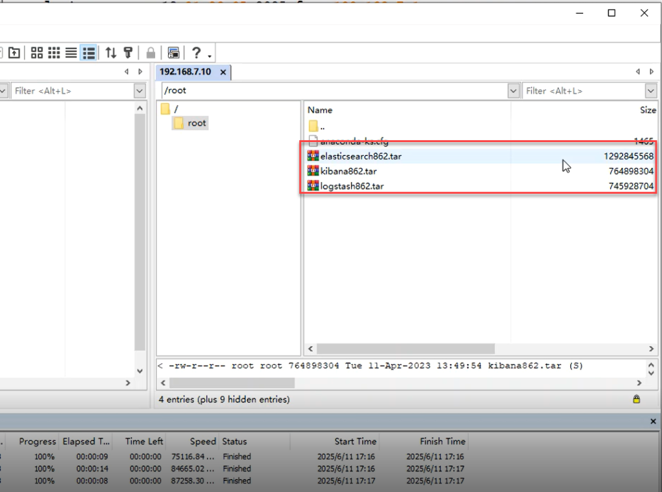Click the up-down arrows transfer icon
Viewport: 662px width, 492px height.
click(111, 53)
